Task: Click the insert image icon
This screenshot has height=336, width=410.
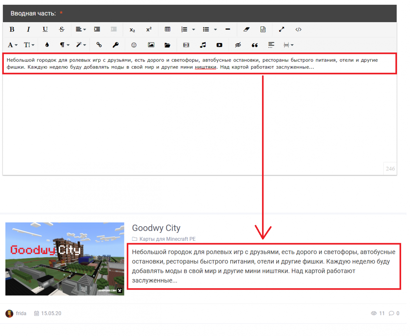Action: click(151, 45)
